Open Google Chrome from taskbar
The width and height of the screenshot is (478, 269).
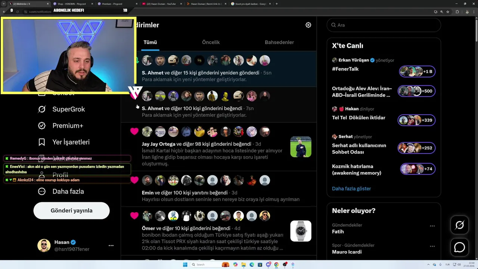[x=276, y=265]
